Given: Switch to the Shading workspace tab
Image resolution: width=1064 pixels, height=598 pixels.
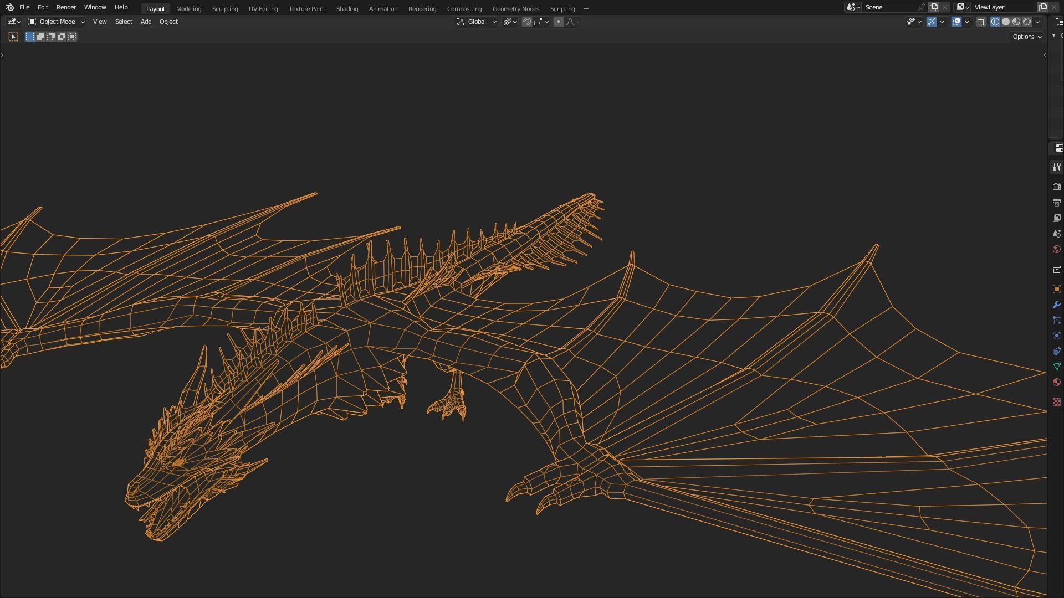Looking at the screenshot, I should tap(347, 9).
